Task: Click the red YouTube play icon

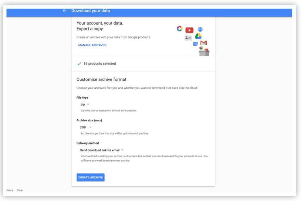Action: click(189, 30)
